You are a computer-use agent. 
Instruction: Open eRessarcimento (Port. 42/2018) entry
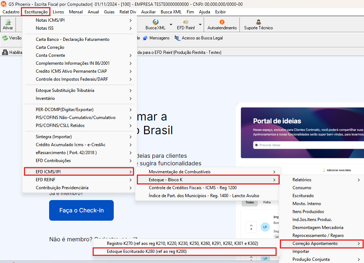point(79,153)
